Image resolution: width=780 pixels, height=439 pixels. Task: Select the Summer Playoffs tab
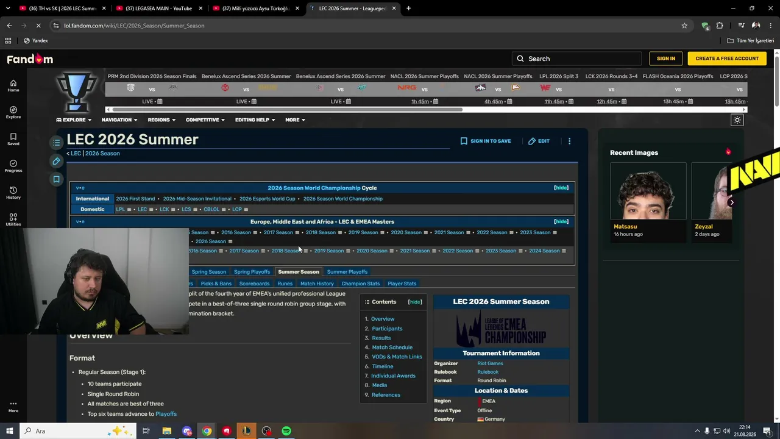[347, 272]
